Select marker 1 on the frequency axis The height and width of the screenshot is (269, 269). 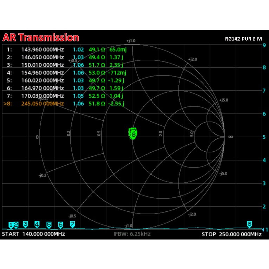[11, 225]
